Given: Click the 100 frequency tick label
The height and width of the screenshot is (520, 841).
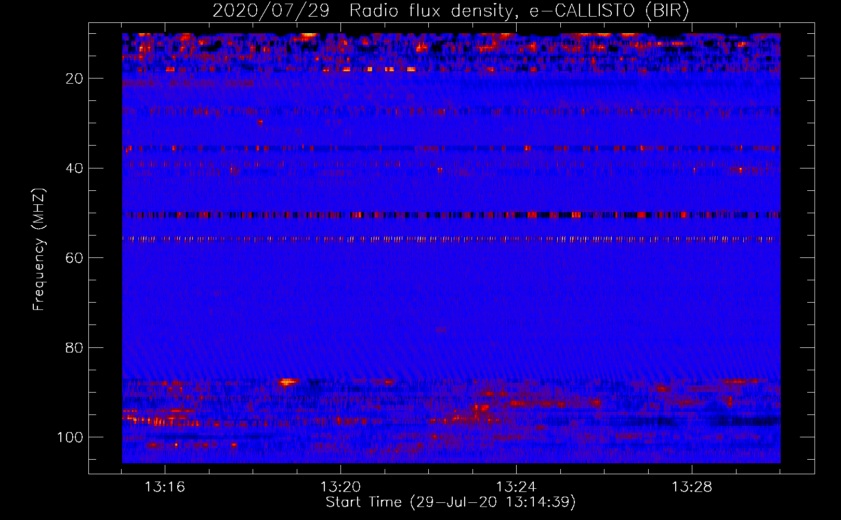Looking at the screenshot, I should [70, 437].
